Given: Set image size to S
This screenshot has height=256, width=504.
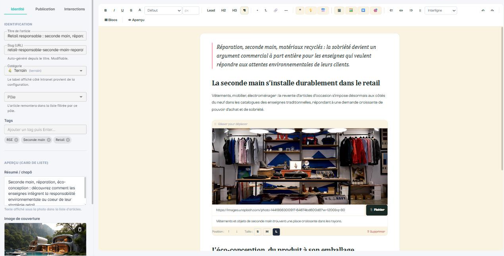Looking at the screenshot, I should coord(258,232).
